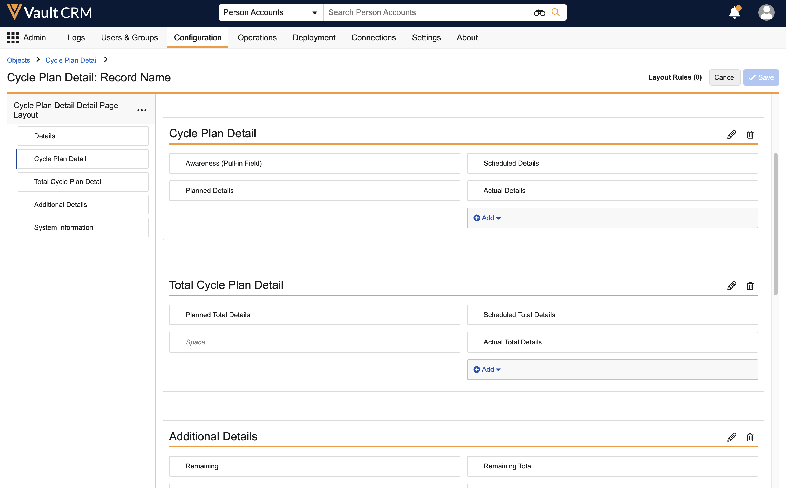Follow the Objects breadcrumb link

[x=18, y=60]
